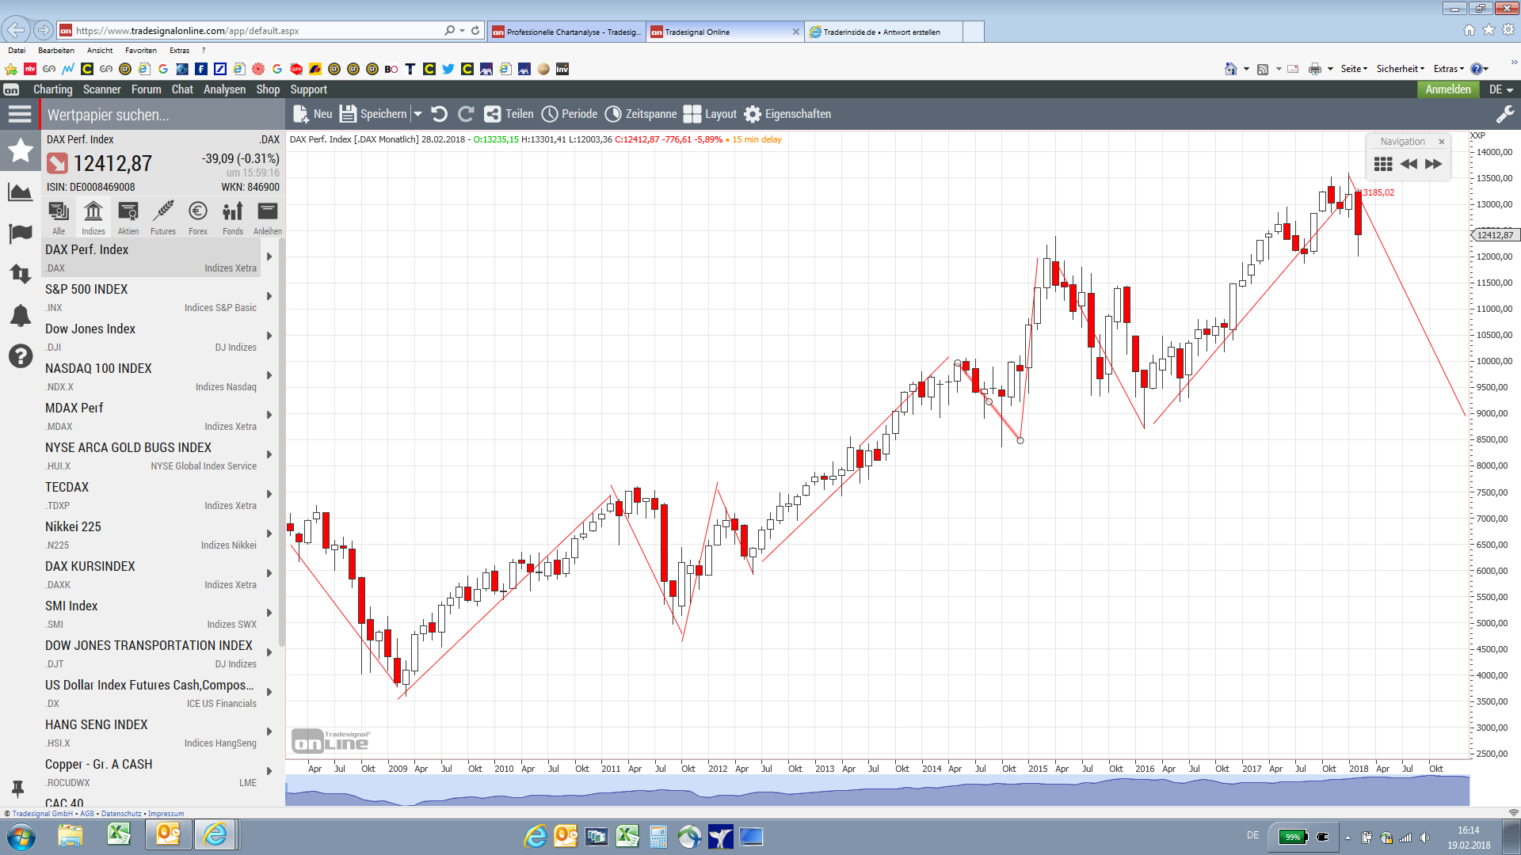Select the Futures instrument filter
The width and height of the screenshot is (1521, 855).
[x=163, y=218]
